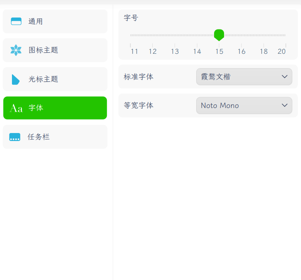Click the chevron arrow of 霞鹜文楷 combo box
Viewport: 301px width, 280px height.
pos(285,76)
